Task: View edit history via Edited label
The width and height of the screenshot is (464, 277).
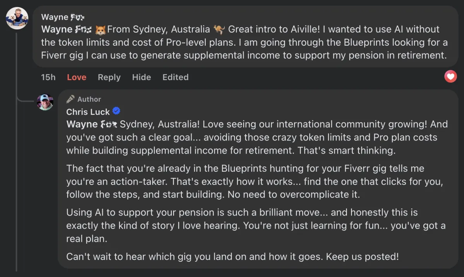Action: coord(176,77)
